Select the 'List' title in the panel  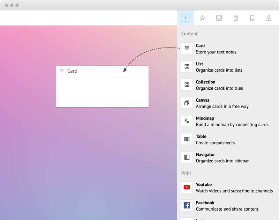pyautogui.click(x=199, y=64)
